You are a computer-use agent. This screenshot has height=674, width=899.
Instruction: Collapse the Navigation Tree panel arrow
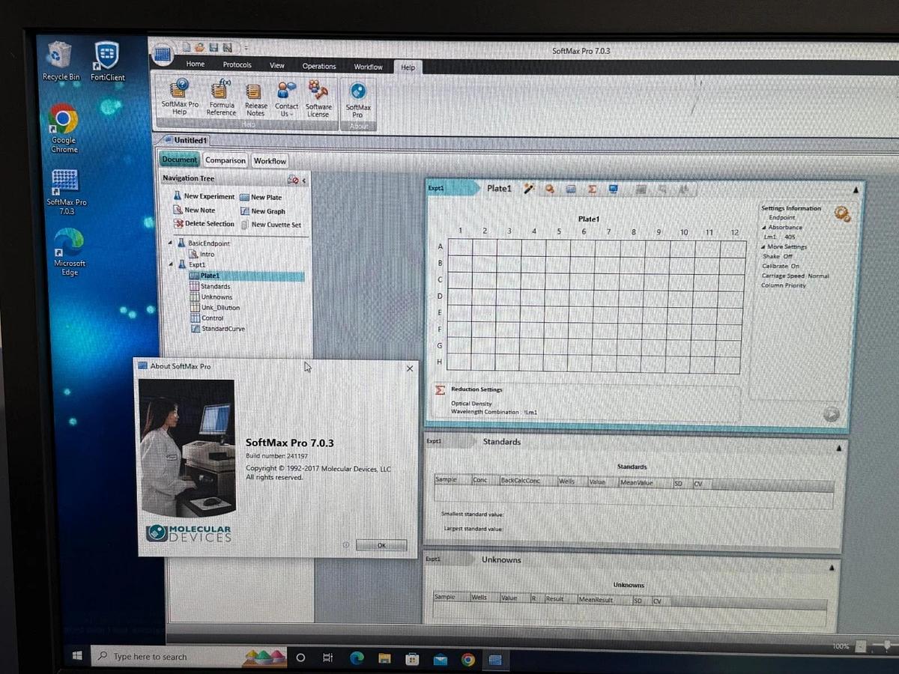tap(304, 180)
